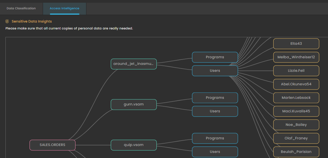
Task: Select user node Maci.Kuvalis45
Action: [296, 111]
